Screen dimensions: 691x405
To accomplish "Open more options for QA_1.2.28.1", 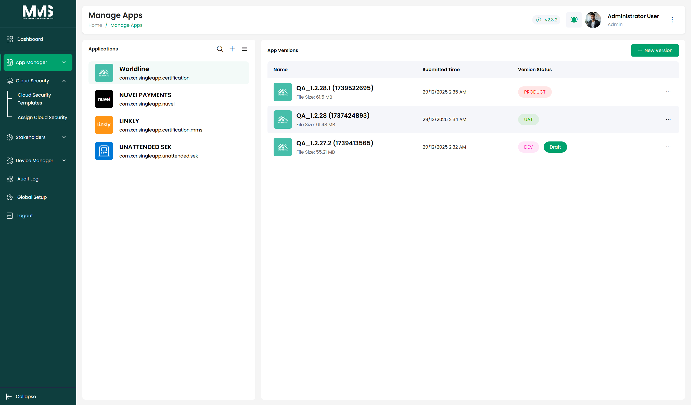I will 668,92.
